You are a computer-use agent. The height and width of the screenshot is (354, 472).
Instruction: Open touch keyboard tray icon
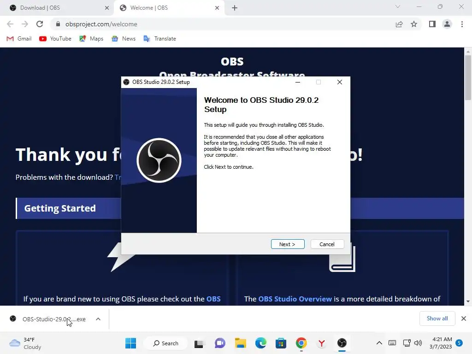(x=392, y=343)
